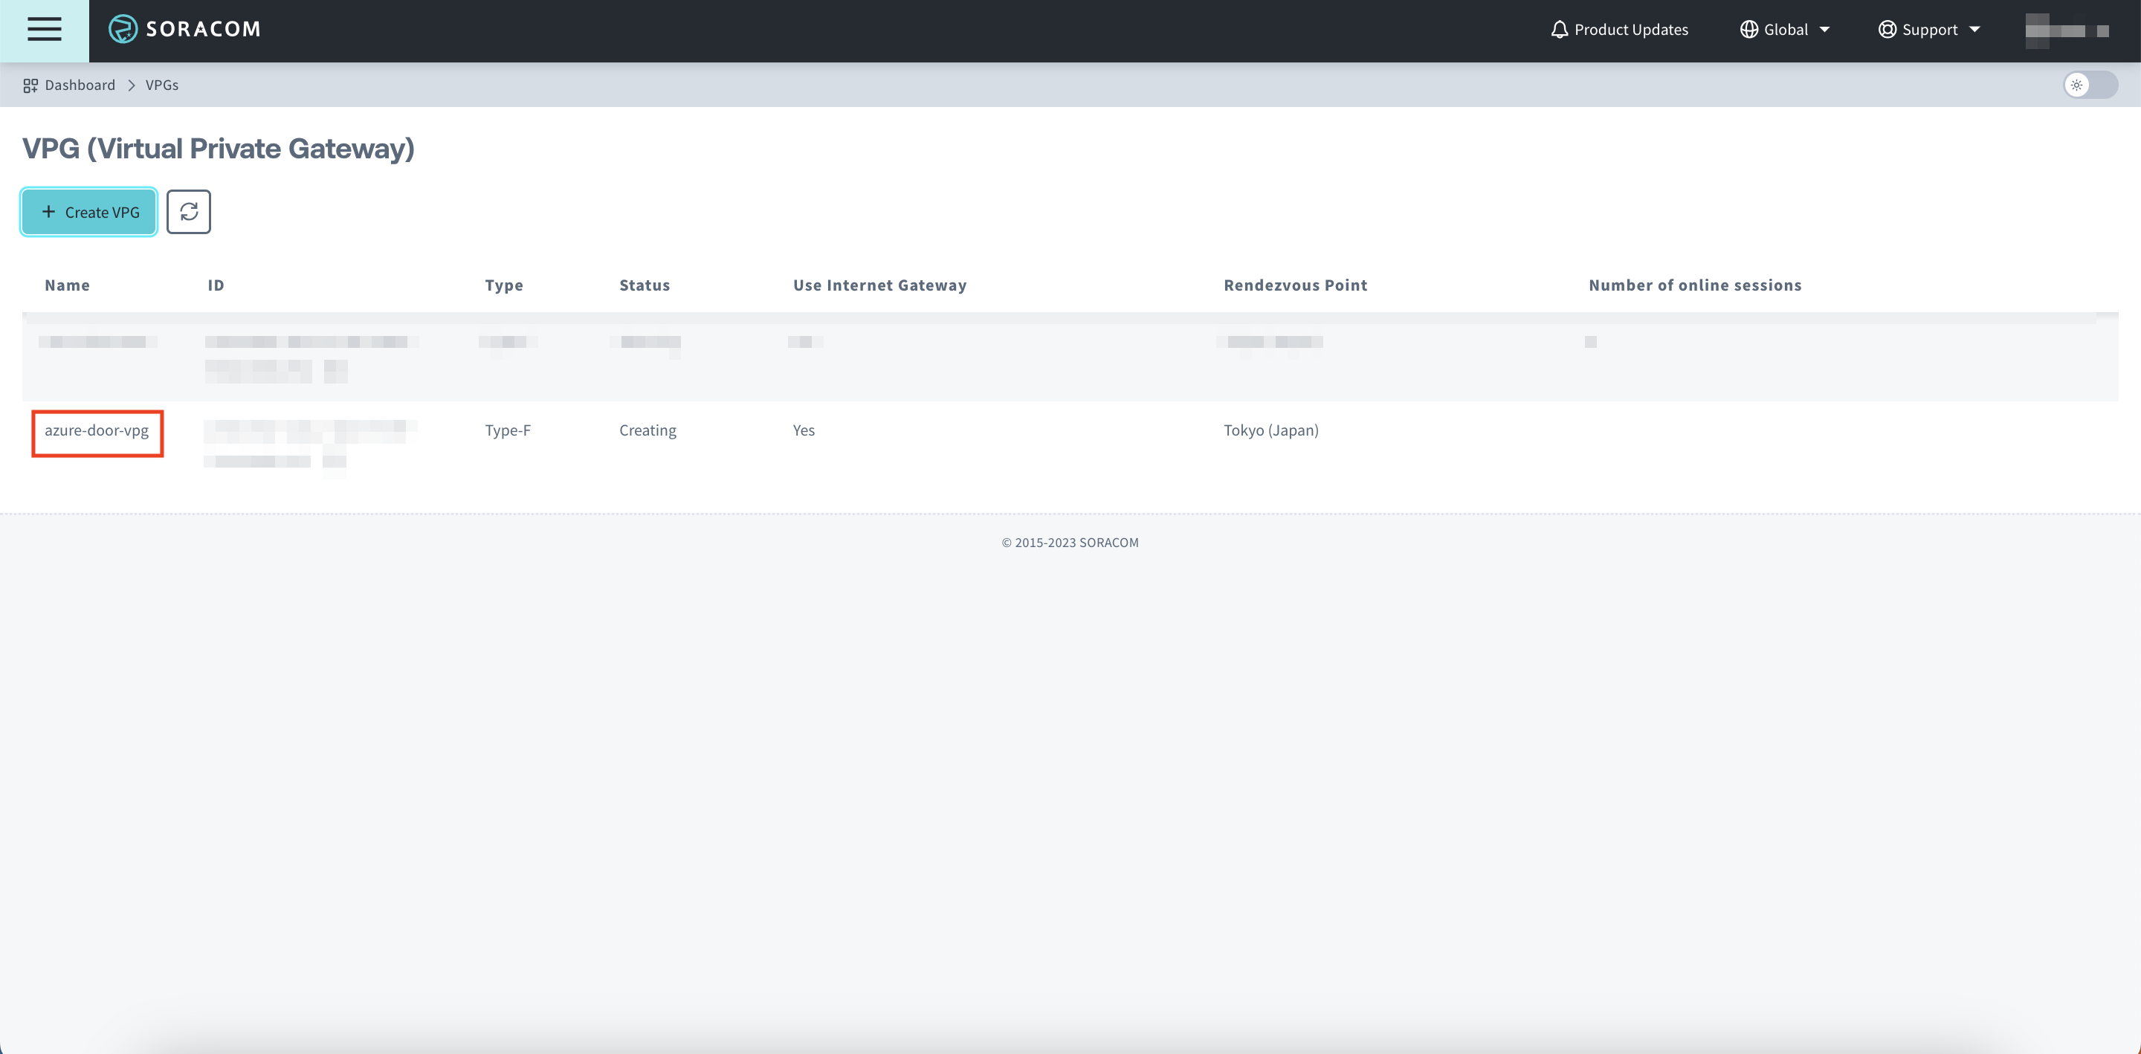Viewport: 2141px width, 1054px height.
Task: Toggle the dark mode switch
Action: (x=2091, y=85)
